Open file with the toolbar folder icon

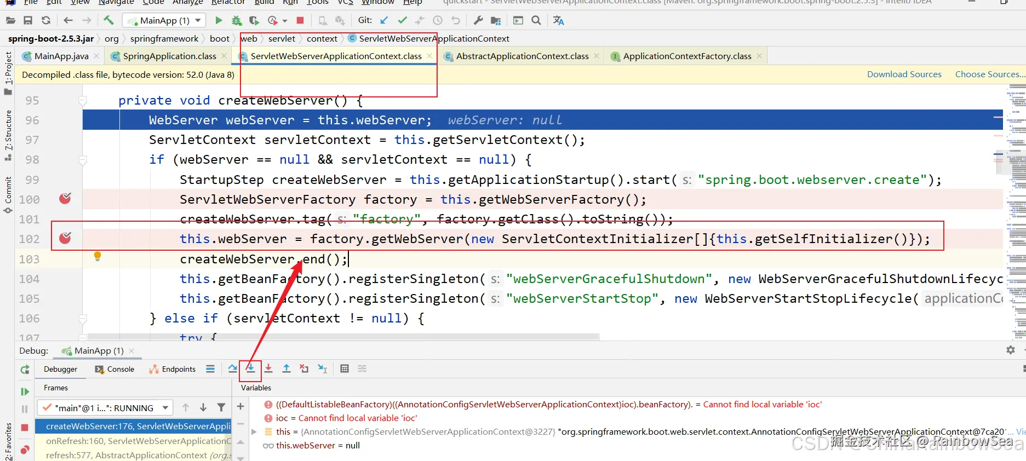click(x=10, y=21)
